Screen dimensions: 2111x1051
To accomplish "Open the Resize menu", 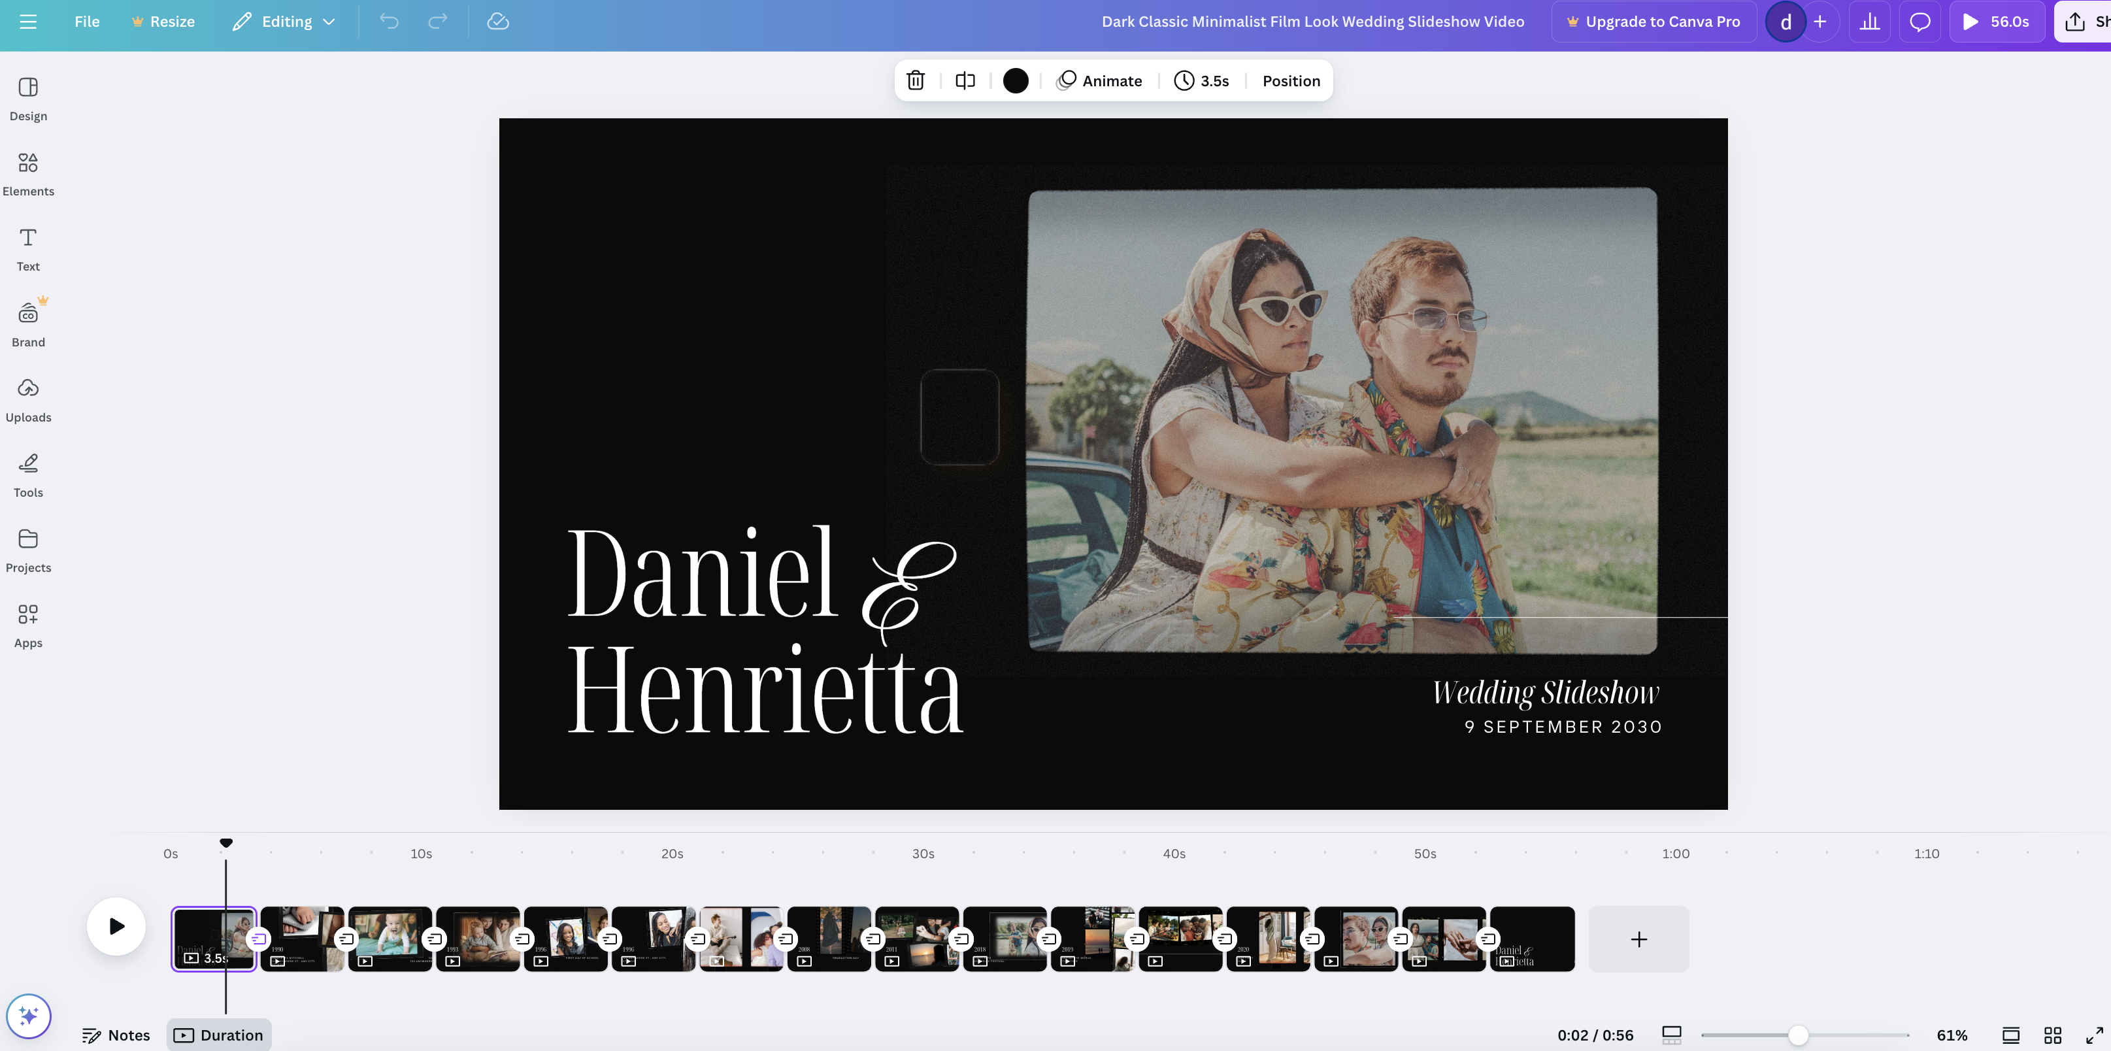I will tap(163, 22).
